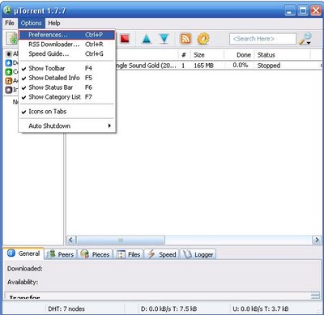The height and width of the screenshot is (315, 324).
Task: Toggle Icons on Tabs option
Action: [67, 112]
